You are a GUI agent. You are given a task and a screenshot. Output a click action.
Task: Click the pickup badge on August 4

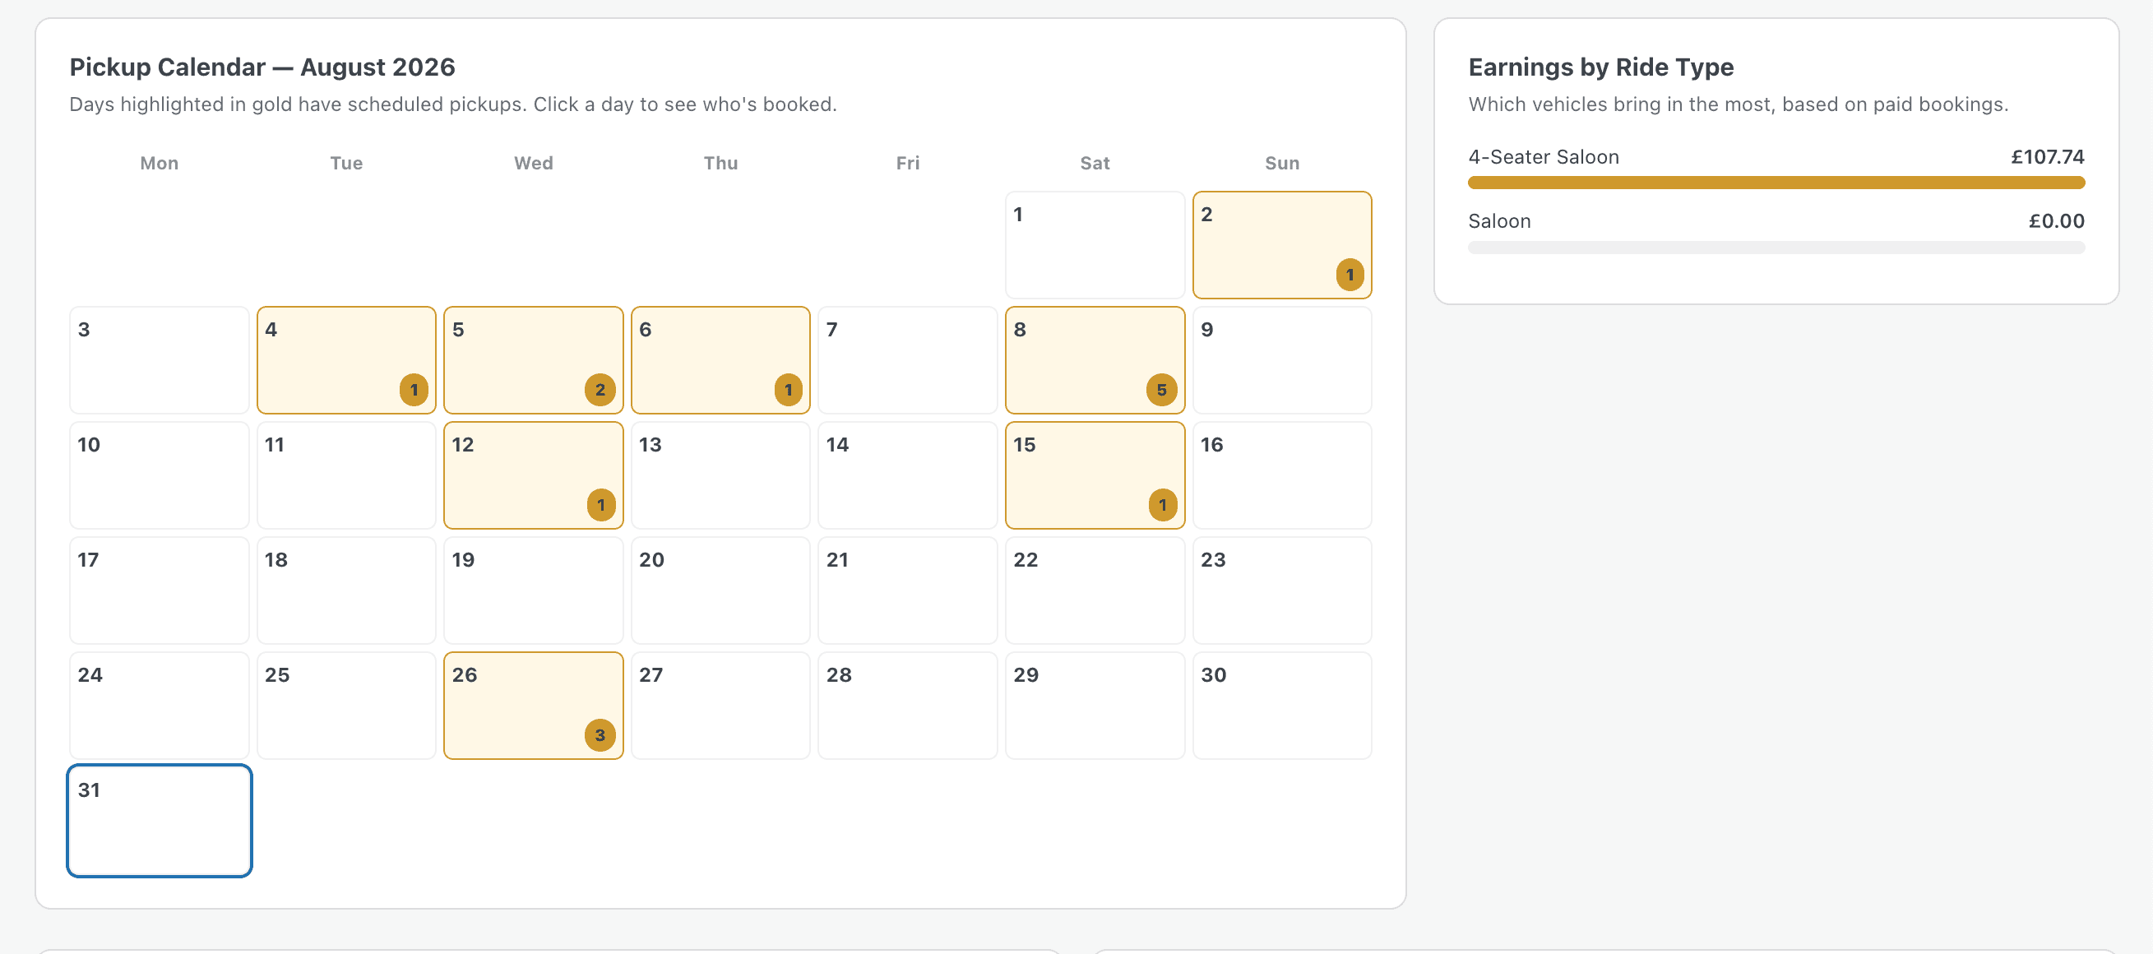[x=413, y=390]
